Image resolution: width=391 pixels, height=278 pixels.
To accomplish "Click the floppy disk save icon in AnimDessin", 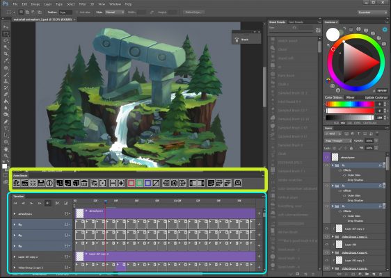I will coord(41,183).
